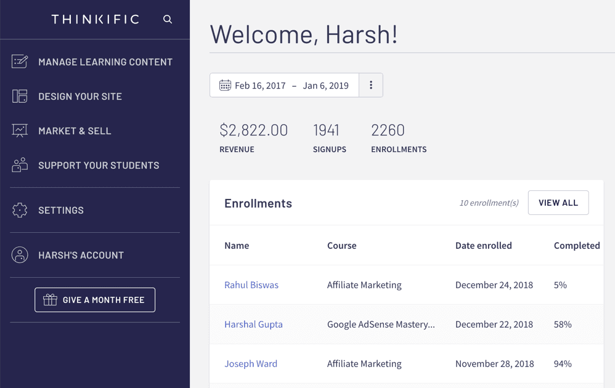The width and height of the screenshot is (615, 388).
Task: Click the search magnifier icon in sidebar
Action: click(168, 20)
